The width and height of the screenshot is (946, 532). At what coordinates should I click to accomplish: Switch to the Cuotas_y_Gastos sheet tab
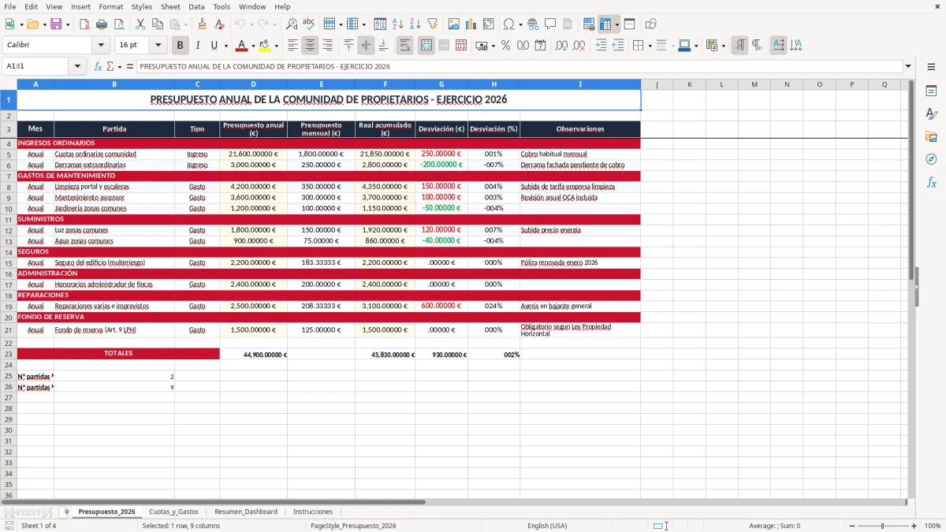[173, 512]
